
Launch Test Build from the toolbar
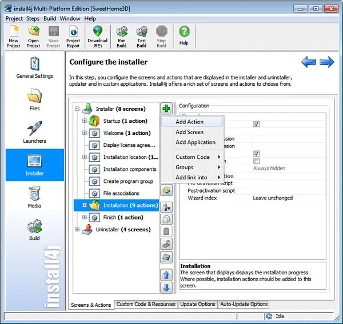click(142, 37)
